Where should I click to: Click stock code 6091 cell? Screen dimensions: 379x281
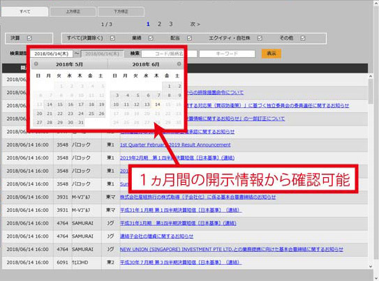click(62, 262)
